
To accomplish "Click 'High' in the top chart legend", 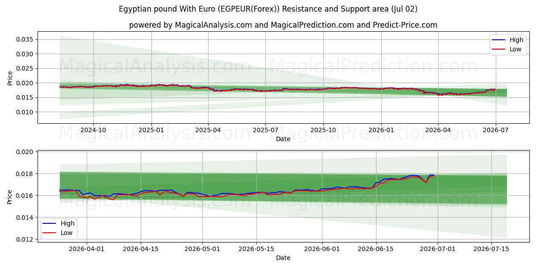I will tap(516, 40).
